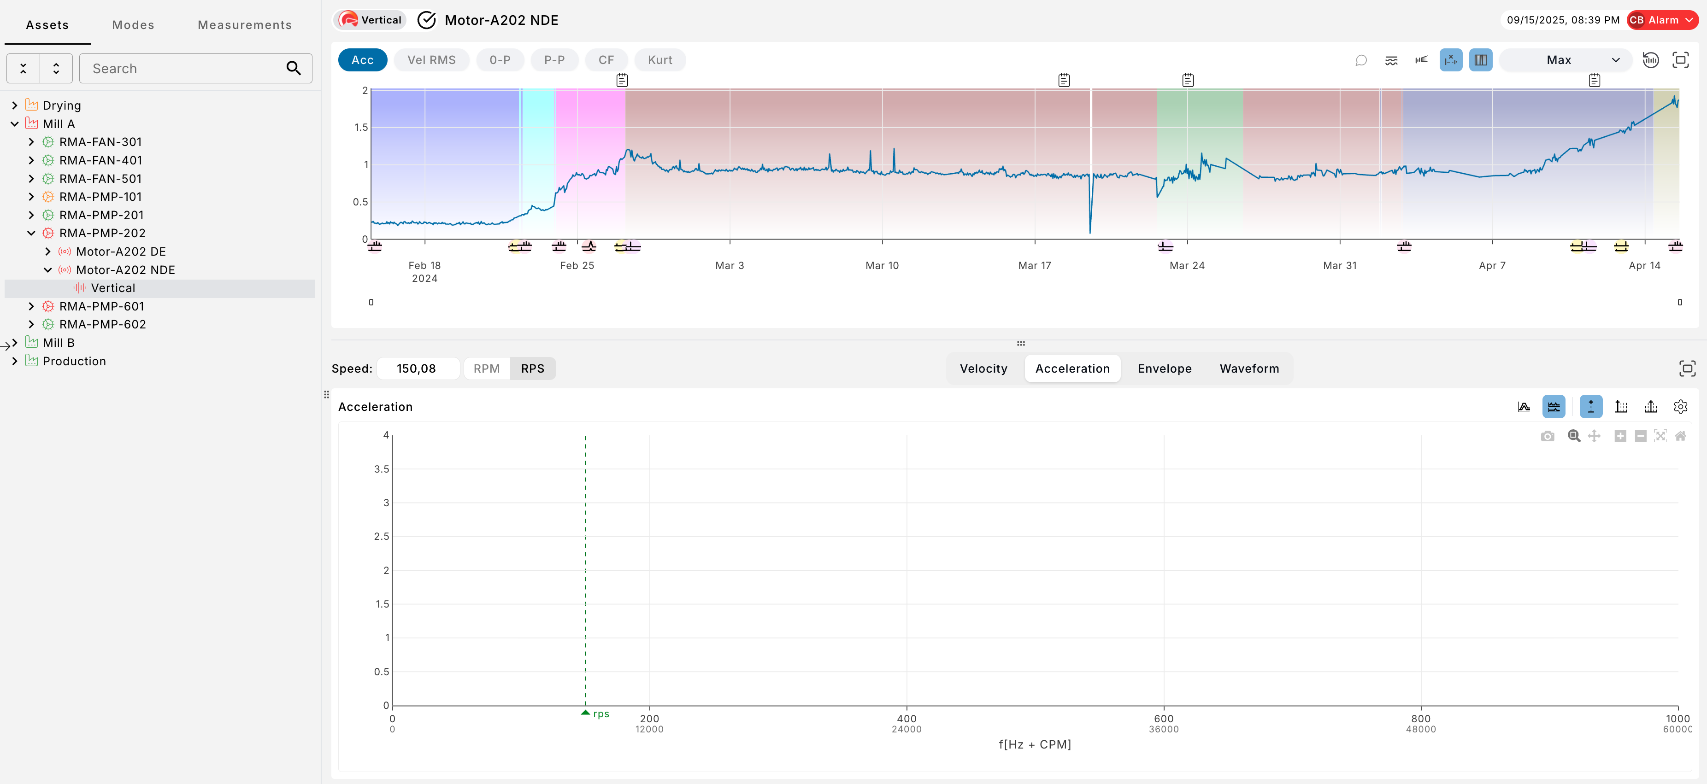Switch to the Envelope tab
Image resolution: width=1707 pixels, height=784 pixels.
point(1164,368)
